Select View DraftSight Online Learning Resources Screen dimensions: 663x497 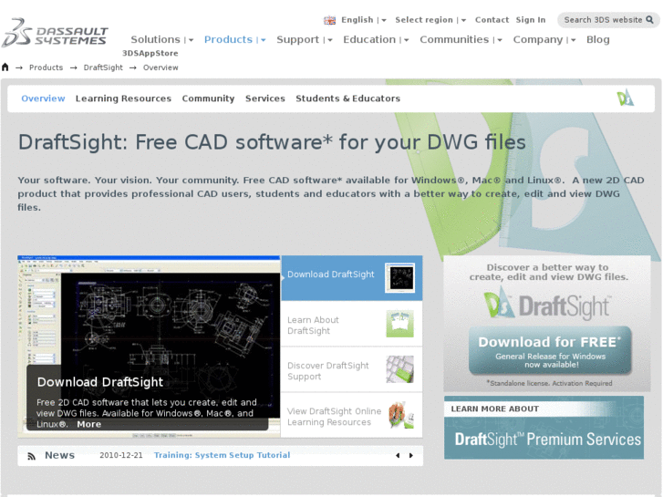click(x=352, y=415)
